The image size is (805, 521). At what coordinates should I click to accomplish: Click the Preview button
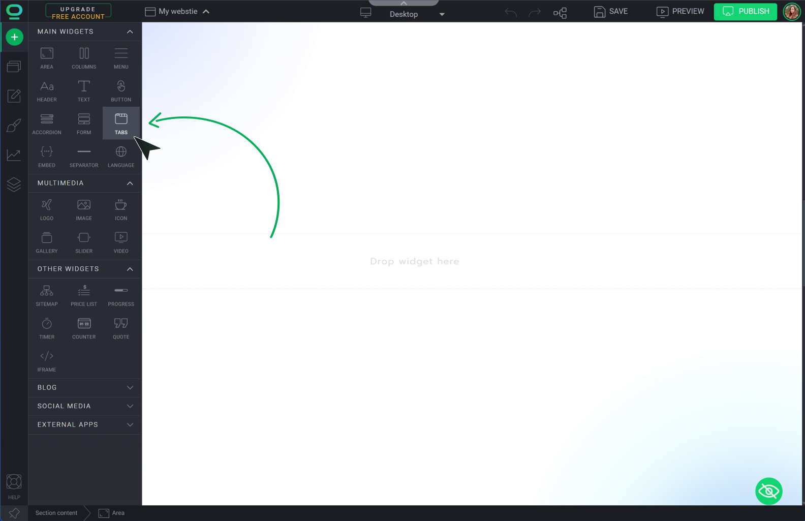point(680,11)
